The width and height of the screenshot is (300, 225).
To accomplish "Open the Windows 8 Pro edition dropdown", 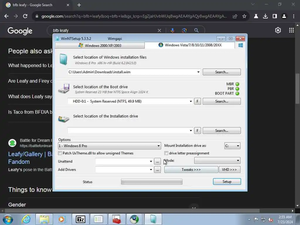I will tap(110, 146).
